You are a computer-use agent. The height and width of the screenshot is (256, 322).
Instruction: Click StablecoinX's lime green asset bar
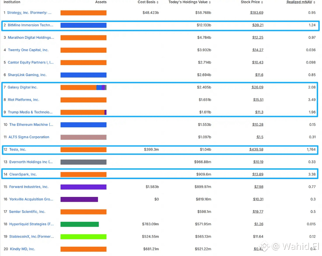point(84,237)
